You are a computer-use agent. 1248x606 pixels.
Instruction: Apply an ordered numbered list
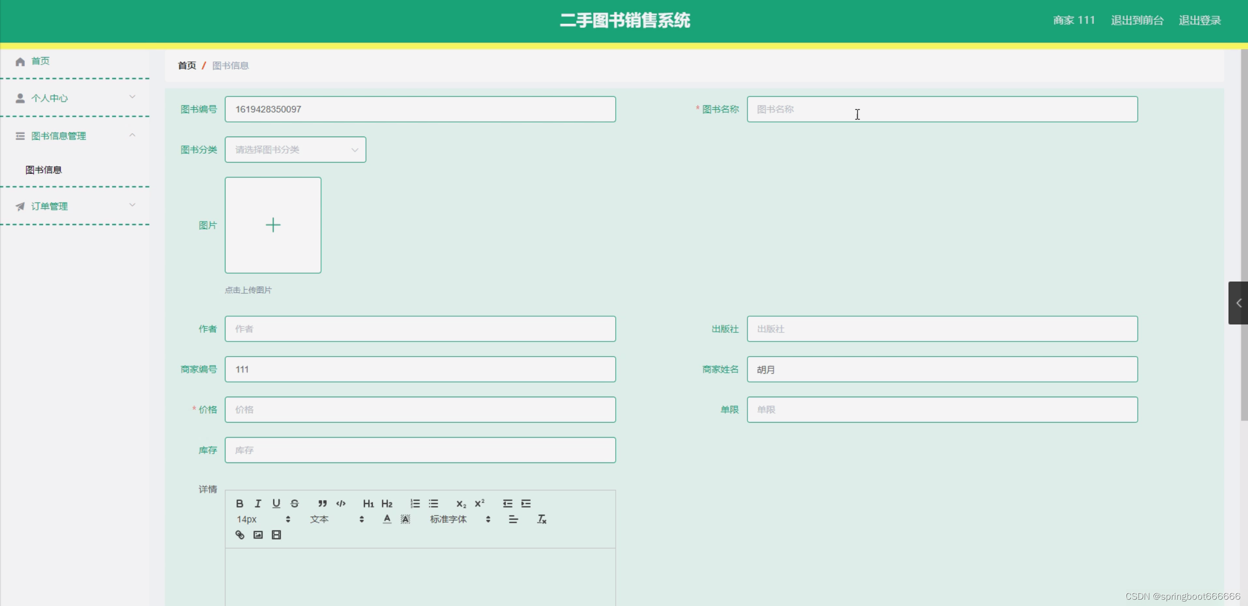pyautogui.click(x=415, y=503)
